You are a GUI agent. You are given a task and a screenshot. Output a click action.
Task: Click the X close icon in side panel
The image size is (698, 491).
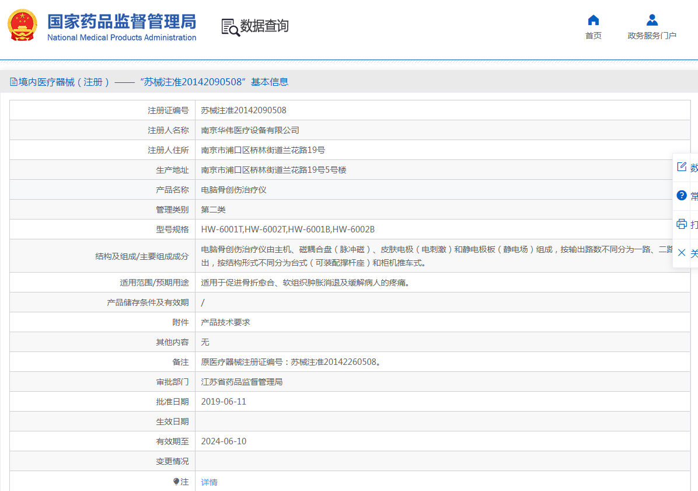pyautogui.click(x=682, y=253)
